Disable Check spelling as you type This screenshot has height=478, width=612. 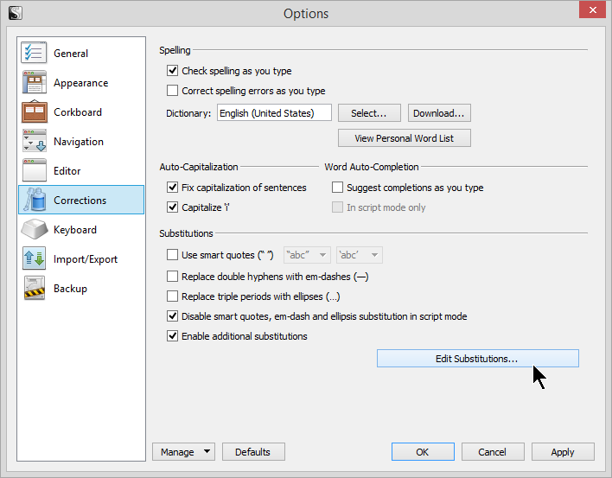[x=172, y=71]
